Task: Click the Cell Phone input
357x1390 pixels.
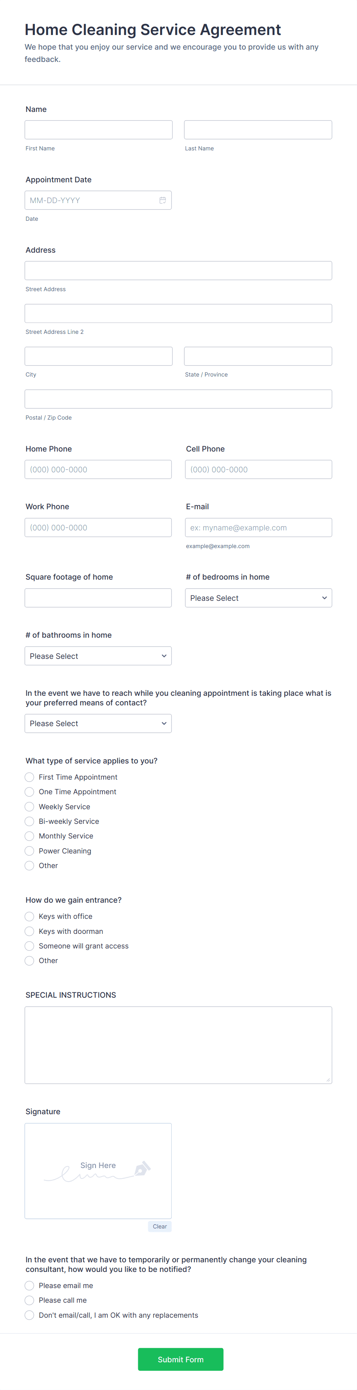Action: click(x=258, y=469)
